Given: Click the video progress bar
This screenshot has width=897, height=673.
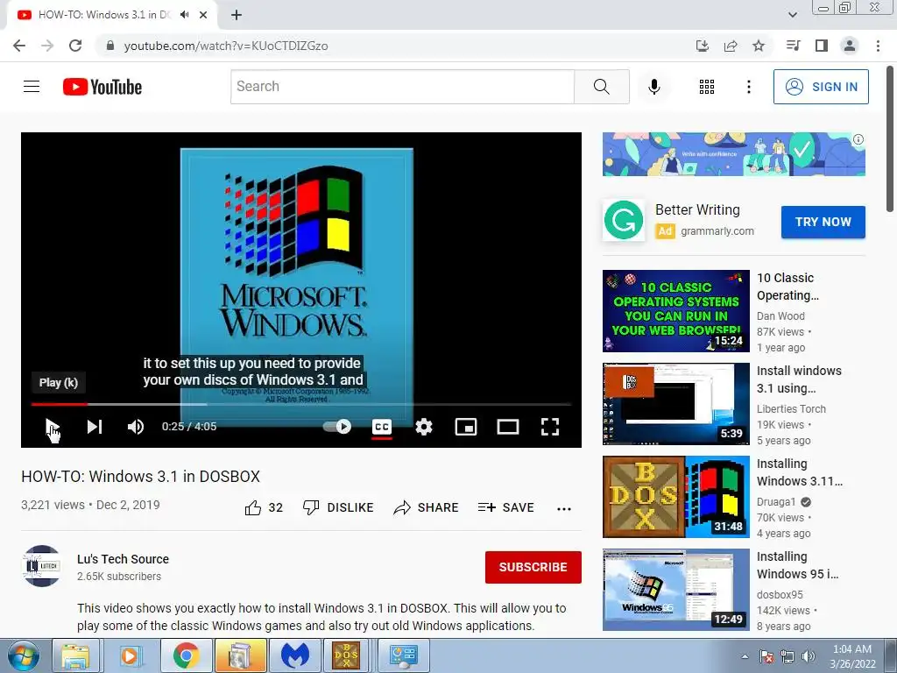Looking at the screenshot, I should 301,404.
